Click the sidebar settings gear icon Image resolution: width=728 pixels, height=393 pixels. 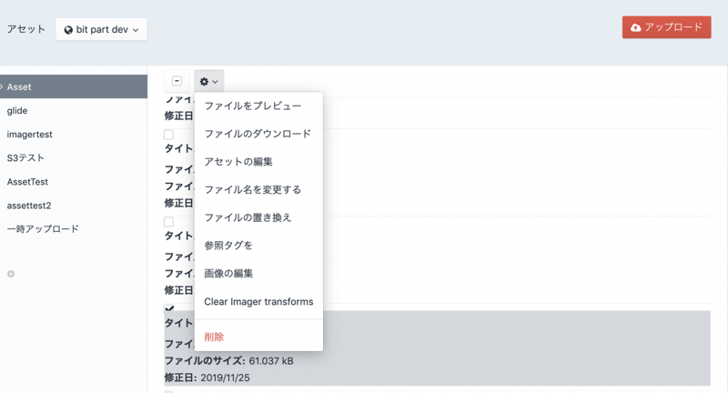11,274
